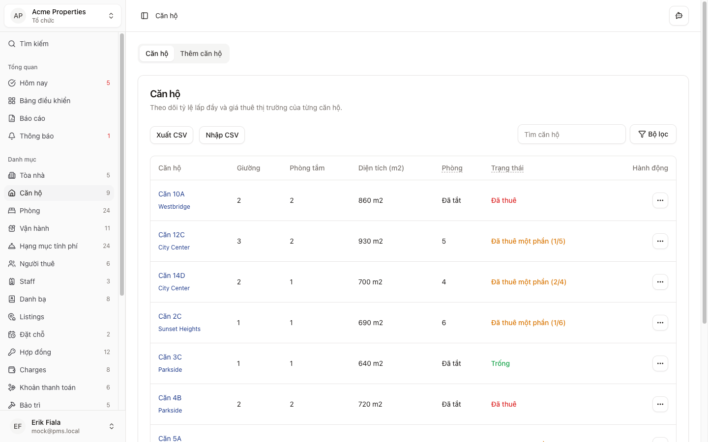This screenshot has height=442, width=708.
Task: Open the assistant bot icon
Action: coord(678,16)
